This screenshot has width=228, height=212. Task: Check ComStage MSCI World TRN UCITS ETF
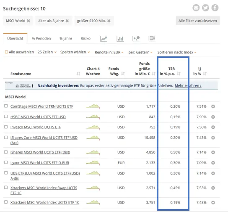[6, 106]
